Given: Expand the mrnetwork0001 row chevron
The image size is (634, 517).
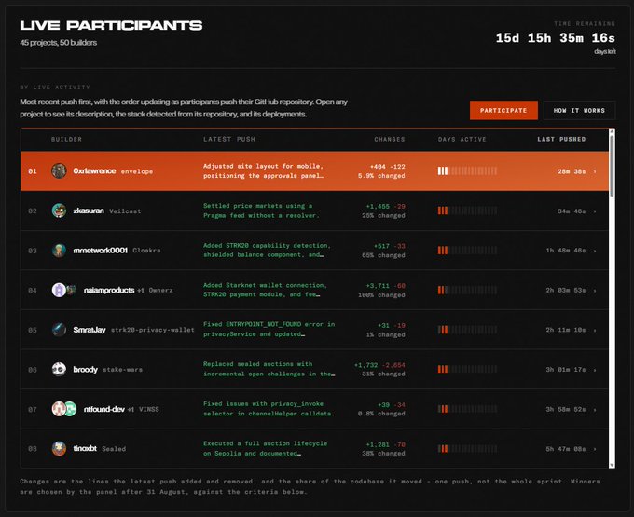Looking at the screenshot, I should (x=595, y=251).
